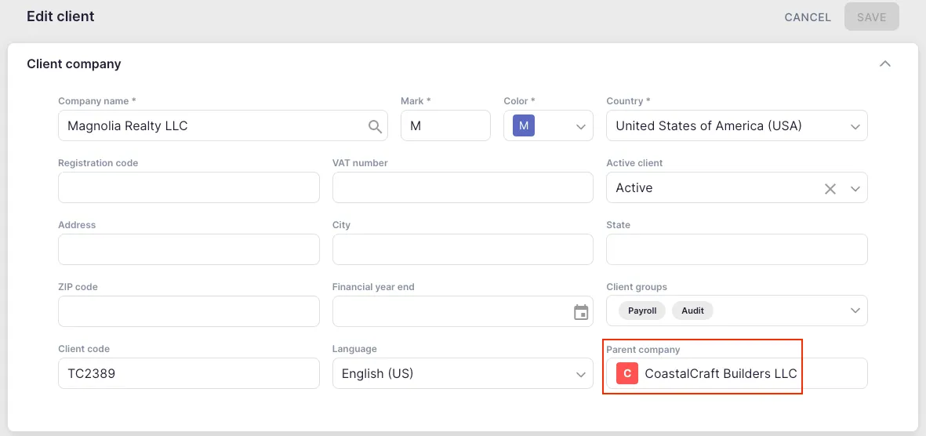Click the Save button

point(871,17)
